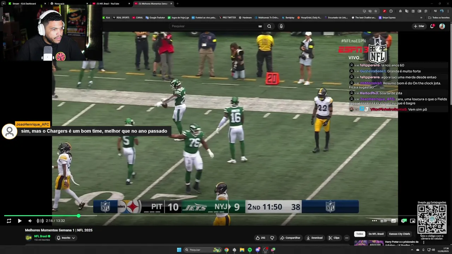The height and width of the screenshot is (254, 452).
Task: Open the Chrome profile avatar
Action: point(441,11)
